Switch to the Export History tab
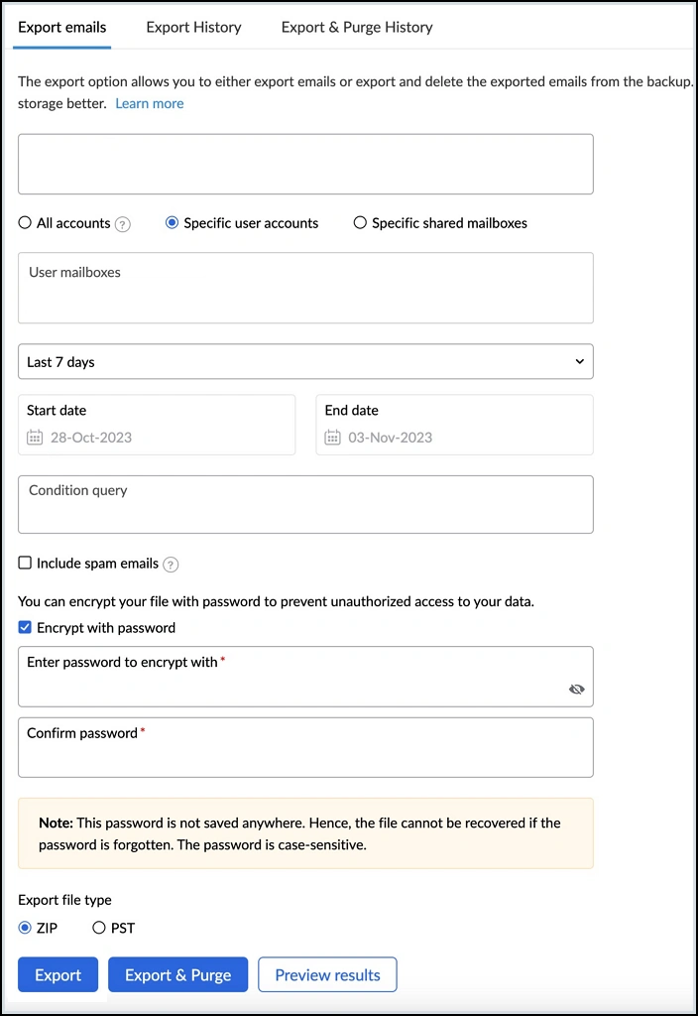The width and height of the screenshot is (698, 1016). click(193, 27)
